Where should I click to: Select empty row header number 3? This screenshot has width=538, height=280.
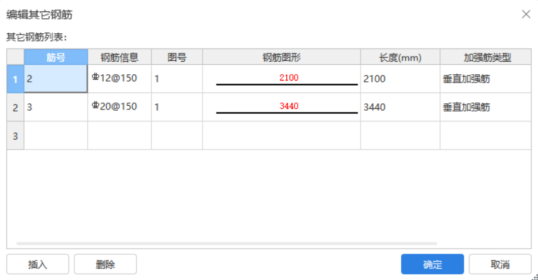coord(16,136)
